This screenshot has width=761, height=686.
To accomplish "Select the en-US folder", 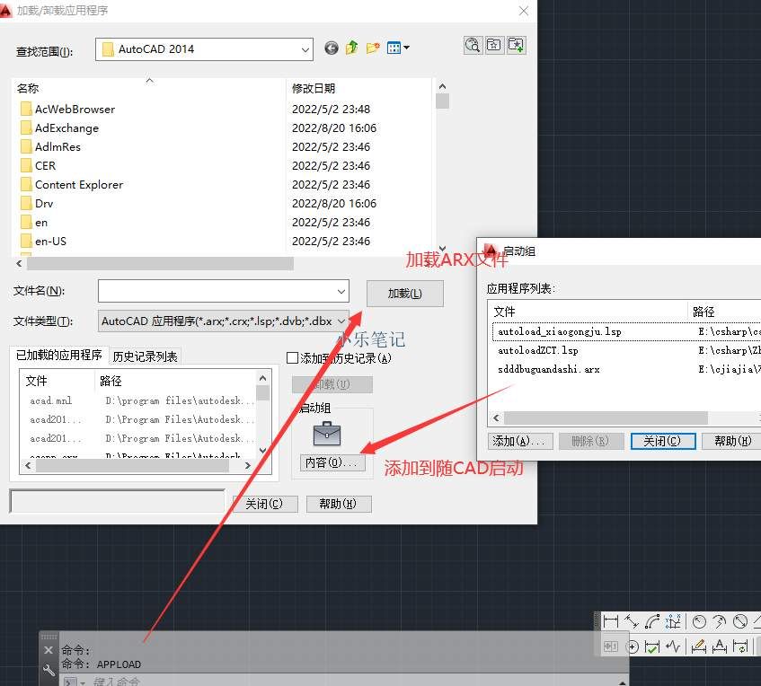I will click(44, 242).
